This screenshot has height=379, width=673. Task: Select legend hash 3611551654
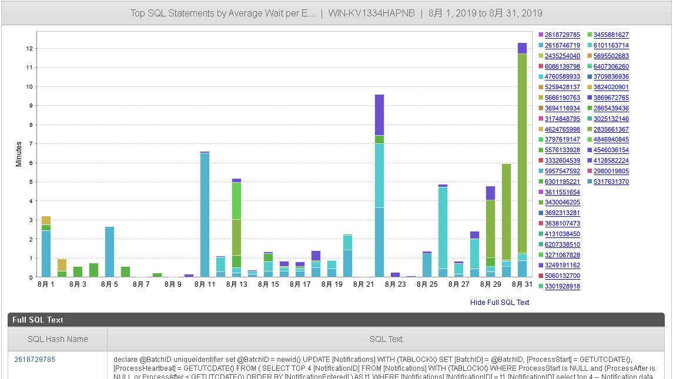(562, 192)
